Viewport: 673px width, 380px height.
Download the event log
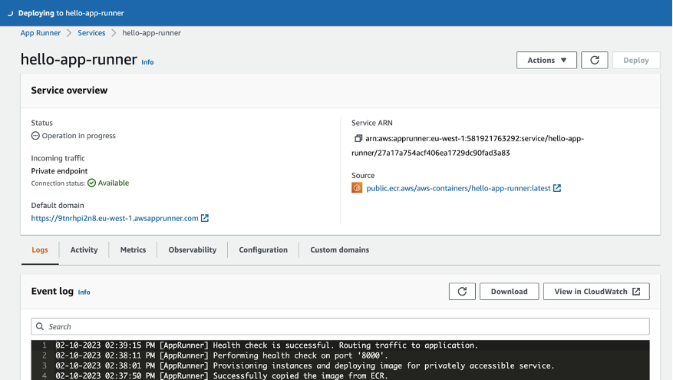pyautogui.click(x=509, y=292)
